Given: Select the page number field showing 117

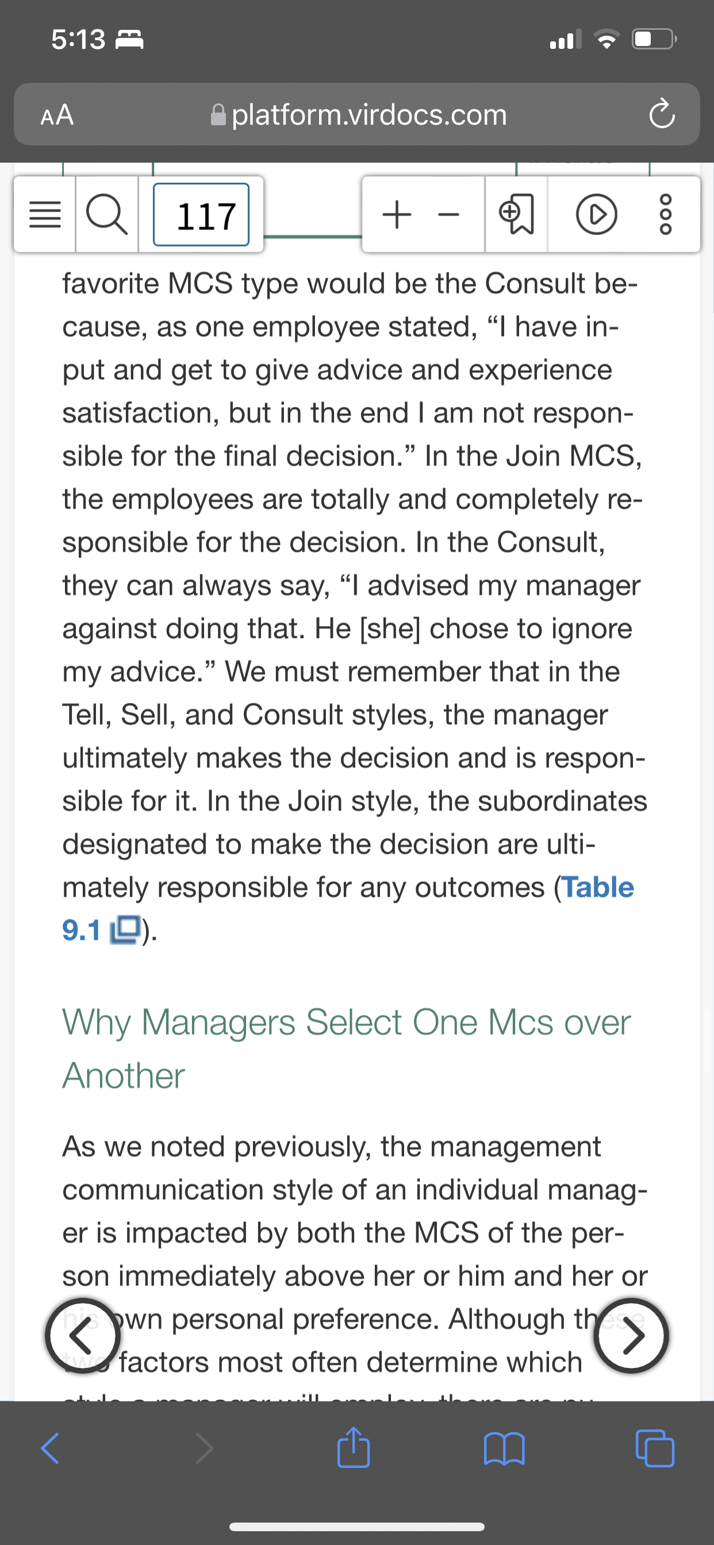Looking at the screenshot, I should 201,215.
